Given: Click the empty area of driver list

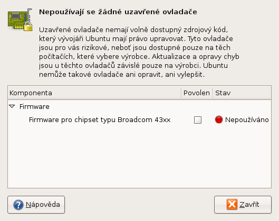Looking at the screenshot, I should [x=139, y=156].
